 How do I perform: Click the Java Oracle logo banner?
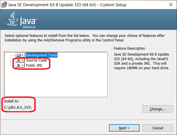22,20
